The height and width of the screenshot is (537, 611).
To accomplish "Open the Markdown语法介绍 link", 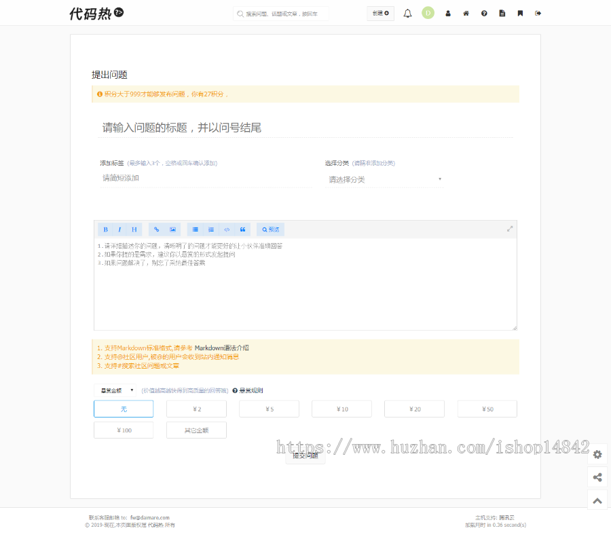I will point(221,348).
